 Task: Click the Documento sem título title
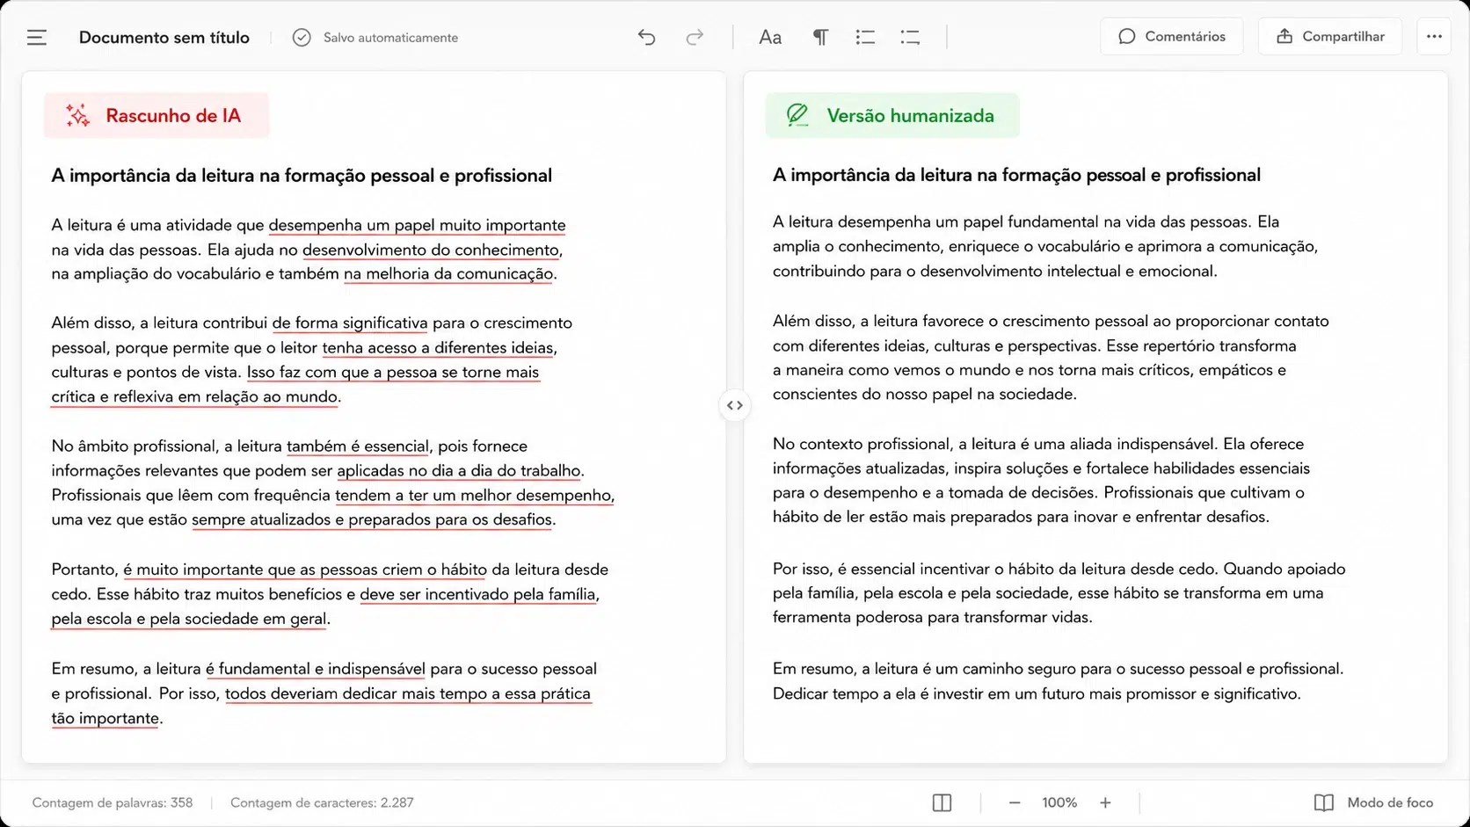coord(164,37)
